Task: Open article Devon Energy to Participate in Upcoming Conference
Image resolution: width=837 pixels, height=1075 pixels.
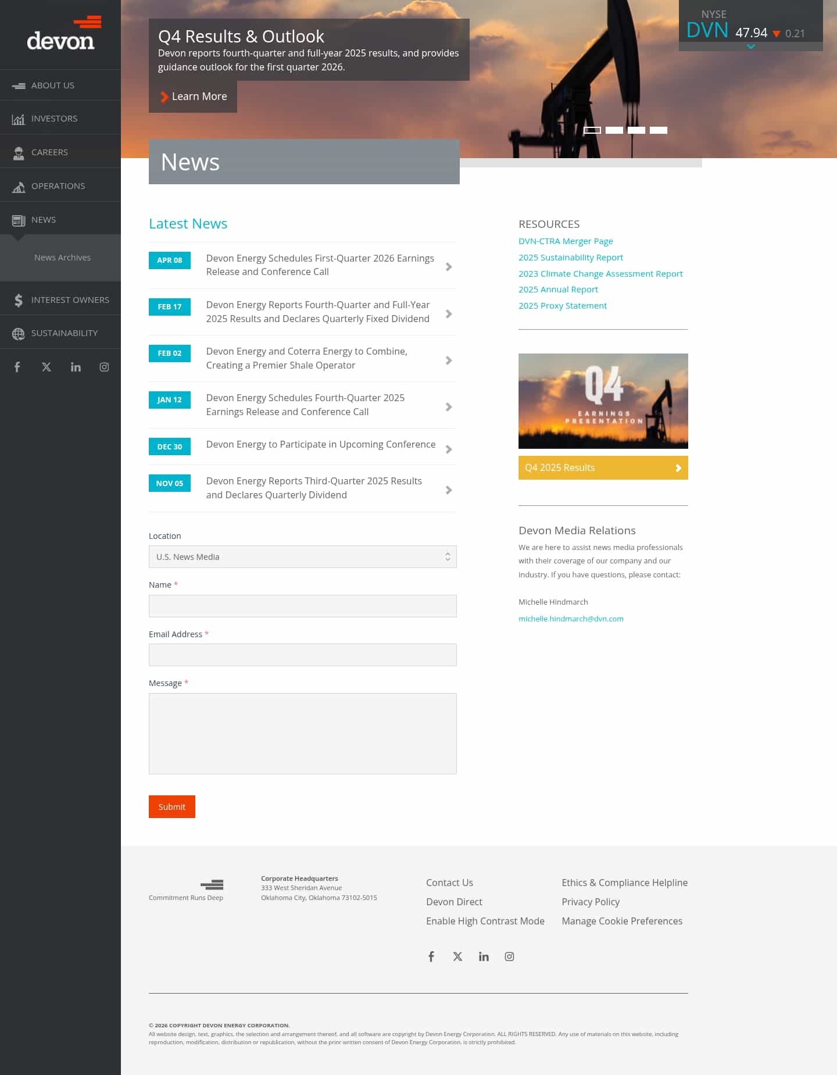Action: (321, 444)
